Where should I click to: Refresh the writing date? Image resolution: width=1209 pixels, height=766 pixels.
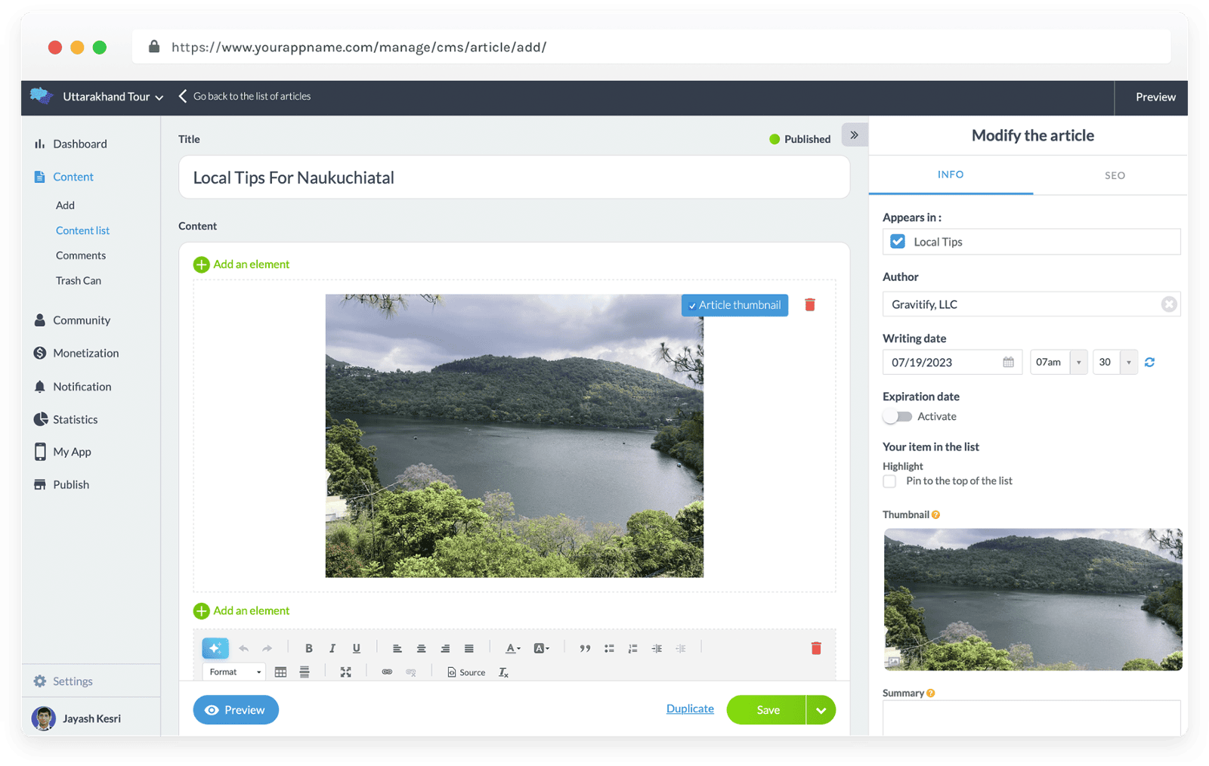tap(1149, 363)
